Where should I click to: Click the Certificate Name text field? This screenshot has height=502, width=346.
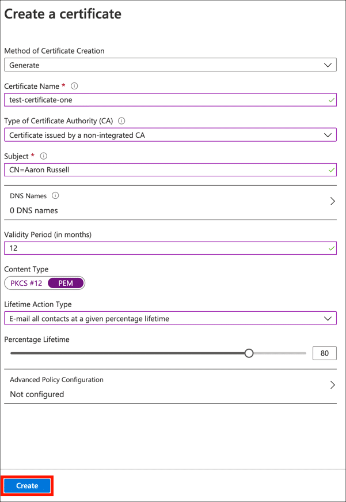pos(161,100)
